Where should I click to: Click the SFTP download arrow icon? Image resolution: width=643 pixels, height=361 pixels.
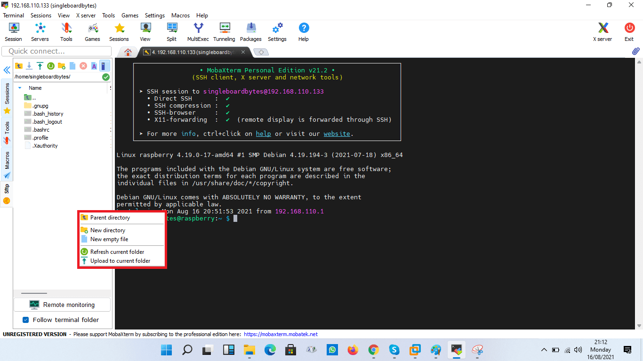[29, 66]
